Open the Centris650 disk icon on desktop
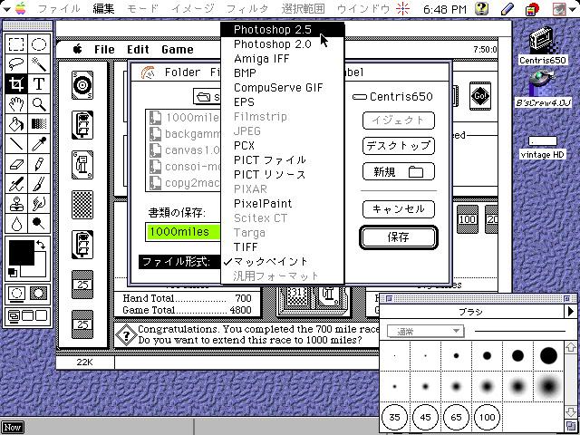The height and width of the screenshot is (435, 580). coord(543,46)
